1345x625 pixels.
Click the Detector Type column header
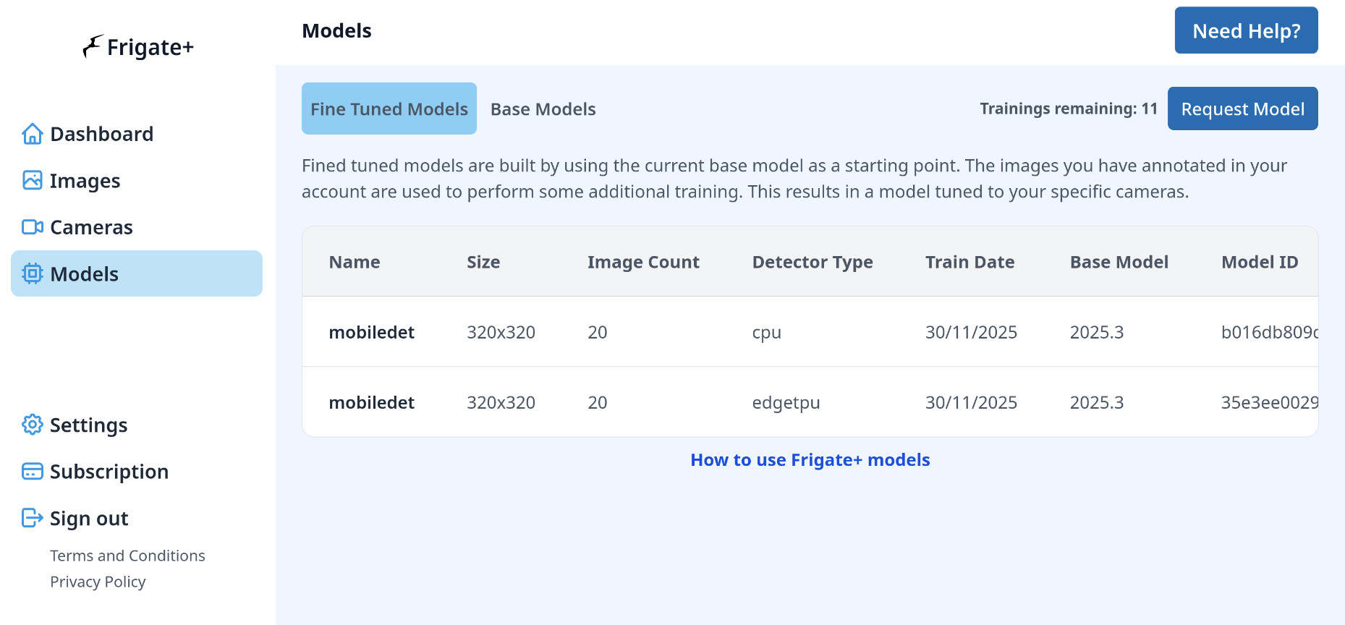pyautogui.click(x=812, y=262)
